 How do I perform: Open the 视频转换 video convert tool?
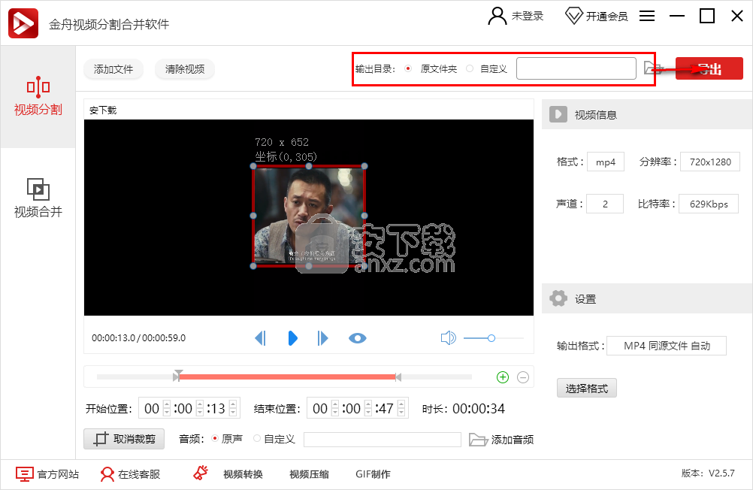click(243, 474)
